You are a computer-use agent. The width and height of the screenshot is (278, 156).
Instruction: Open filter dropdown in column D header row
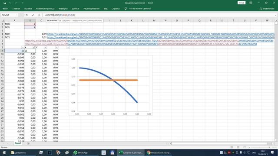click(56, 47)
